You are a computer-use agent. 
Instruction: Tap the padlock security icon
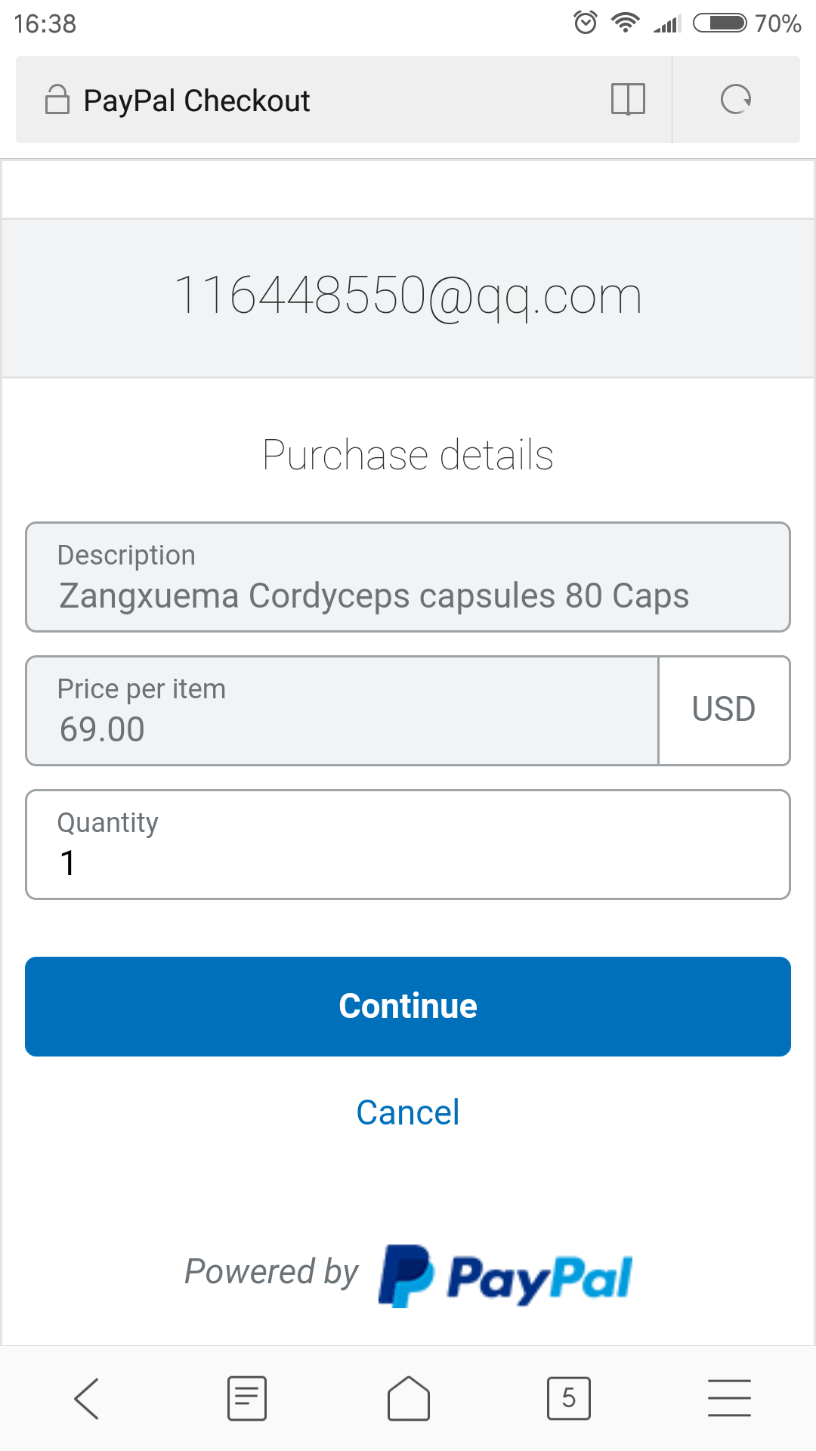tap(57, 100)
